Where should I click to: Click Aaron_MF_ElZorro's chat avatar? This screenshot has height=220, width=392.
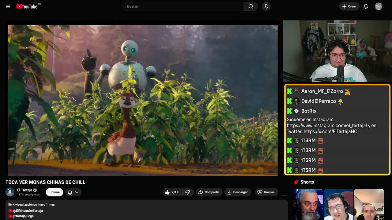tap(296, 91)
